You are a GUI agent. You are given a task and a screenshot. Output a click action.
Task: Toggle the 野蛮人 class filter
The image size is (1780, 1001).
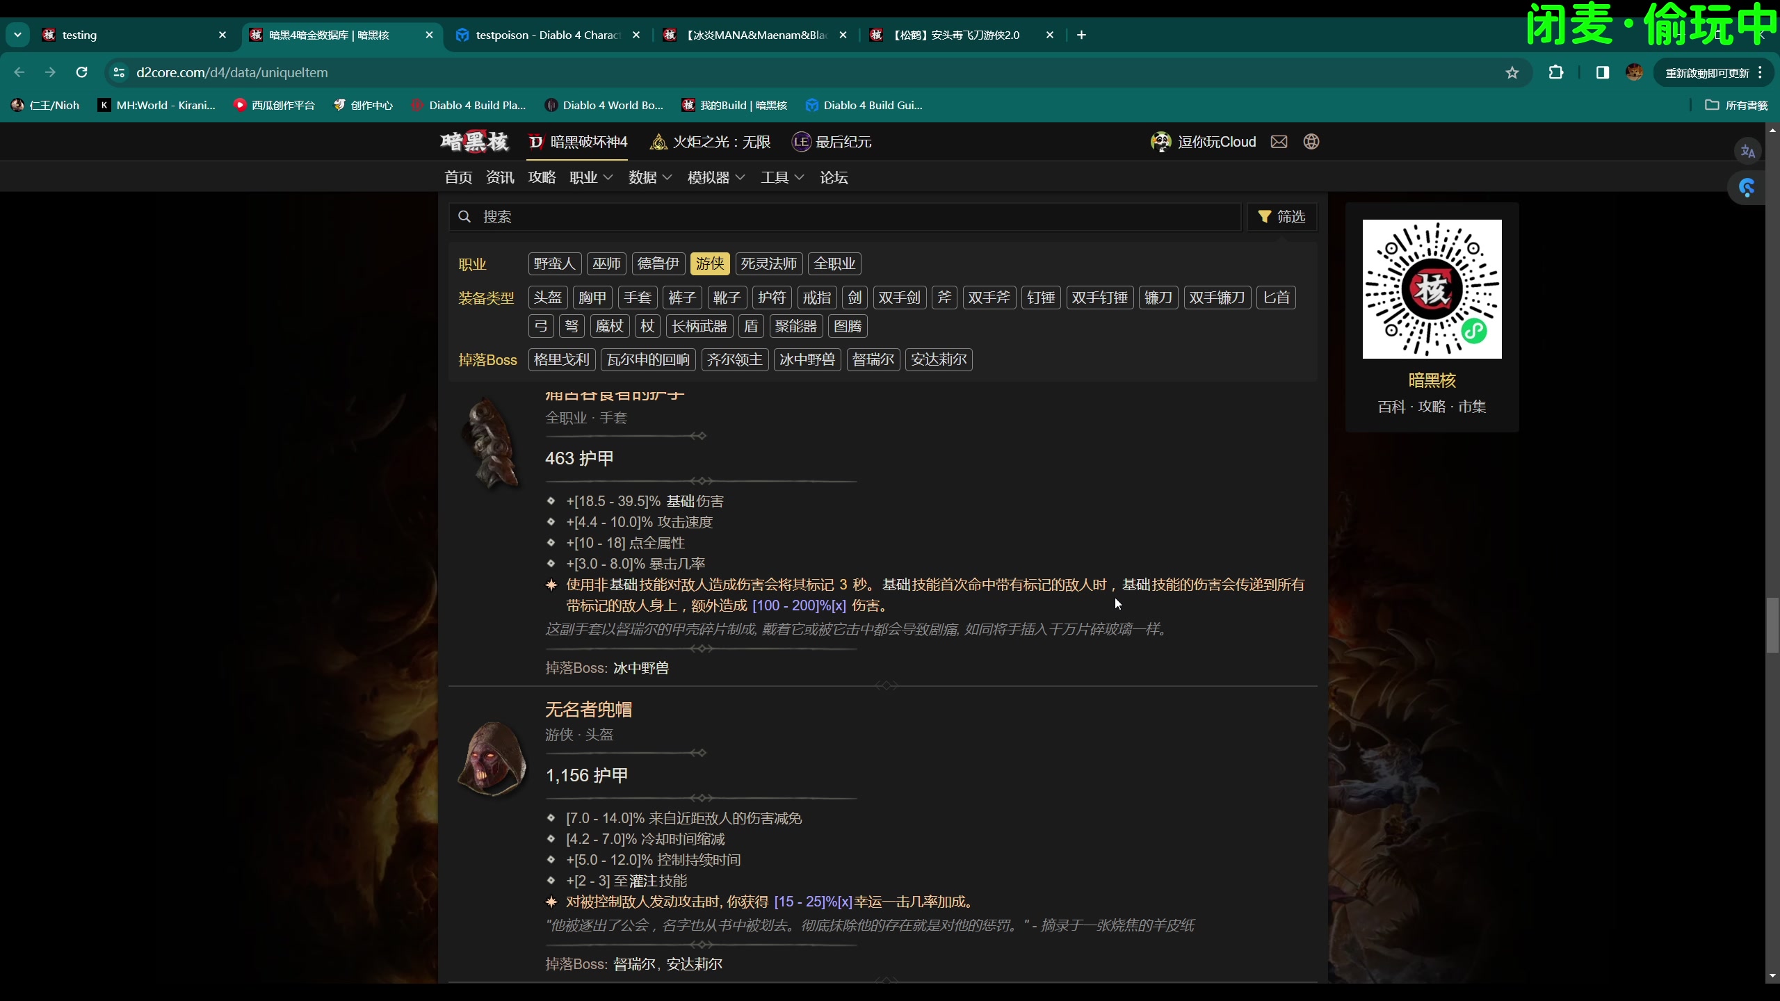click(554, 263)
